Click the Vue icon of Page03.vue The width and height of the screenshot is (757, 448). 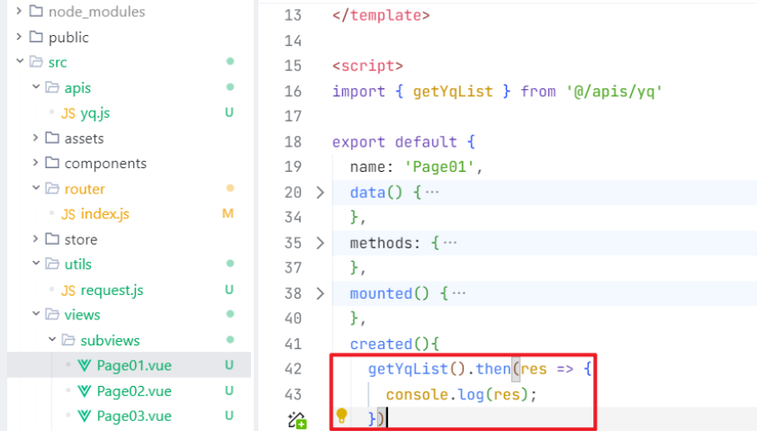tap(84, 417)
